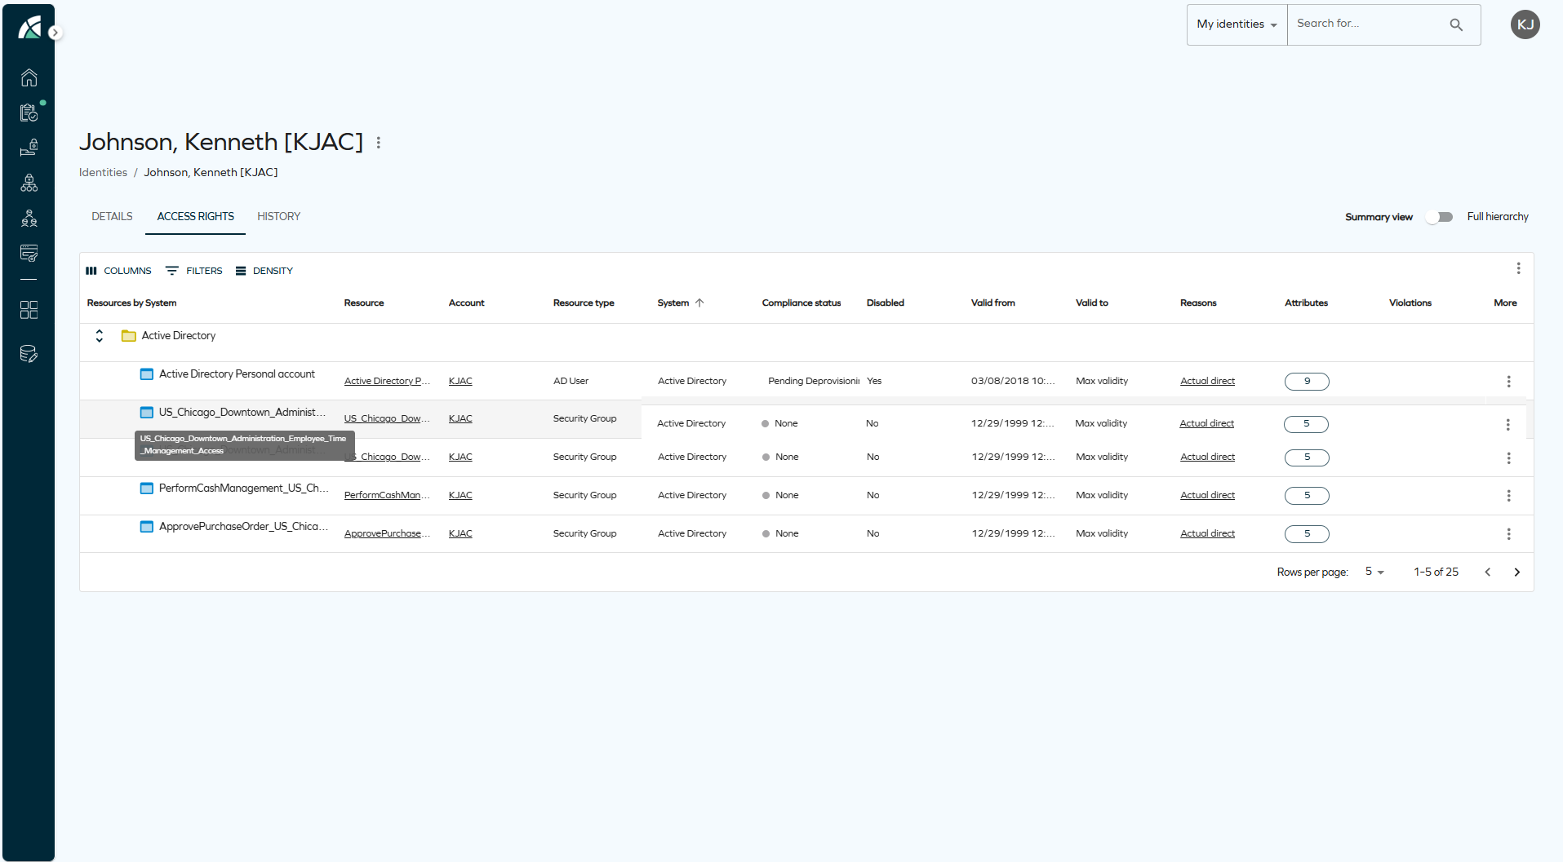Viewport: 1563px width, 862px height.
Task: Open the KJ user avatar menu
Action: pos(1525,24)
